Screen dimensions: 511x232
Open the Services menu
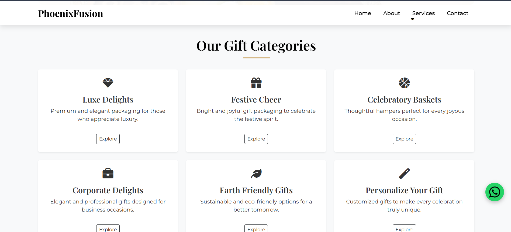coord(423,13)
